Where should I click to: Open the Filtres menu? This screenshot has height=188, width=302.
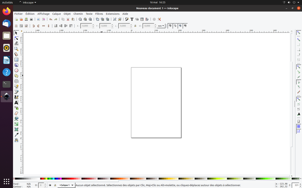point(99,14)
